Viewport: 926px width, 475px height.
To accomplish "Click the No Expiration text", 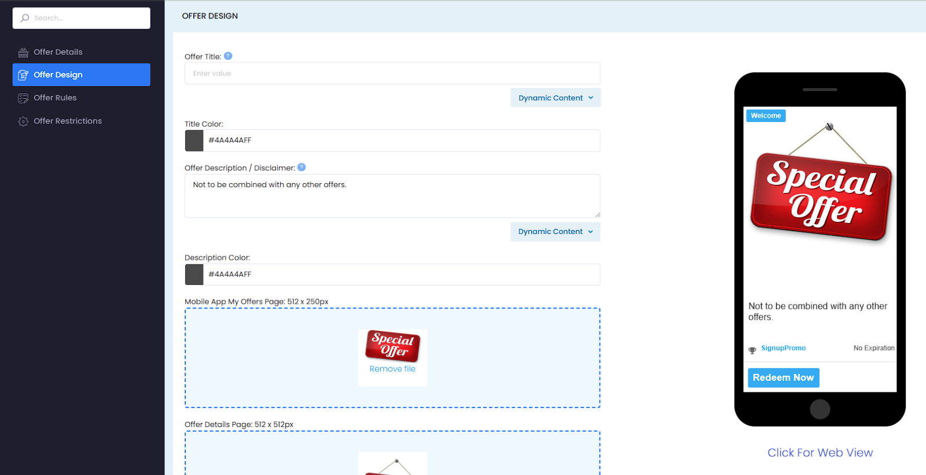I will [x=874, y=348].
